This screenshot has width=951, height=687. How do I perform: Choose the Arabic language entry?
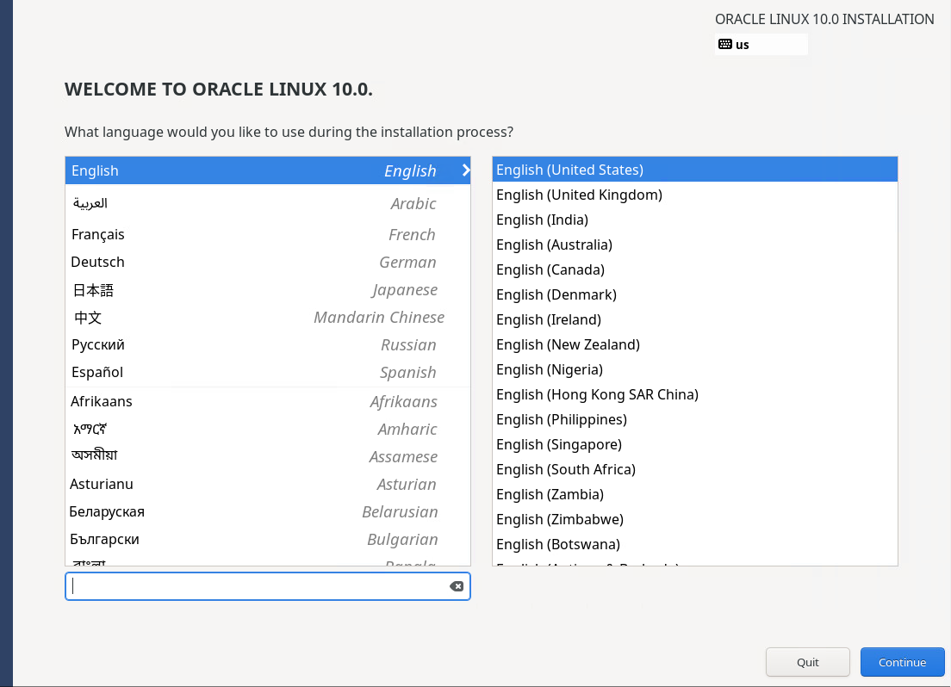[x=267, y=203]
